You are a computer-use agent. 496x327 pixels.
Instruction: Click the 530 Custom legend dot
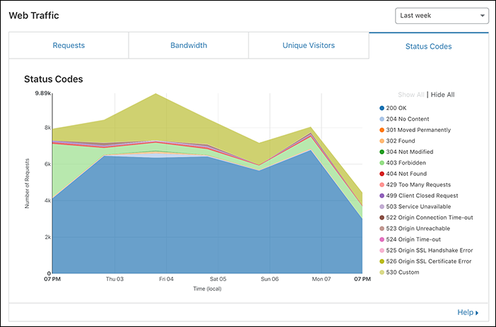(382, 272)
